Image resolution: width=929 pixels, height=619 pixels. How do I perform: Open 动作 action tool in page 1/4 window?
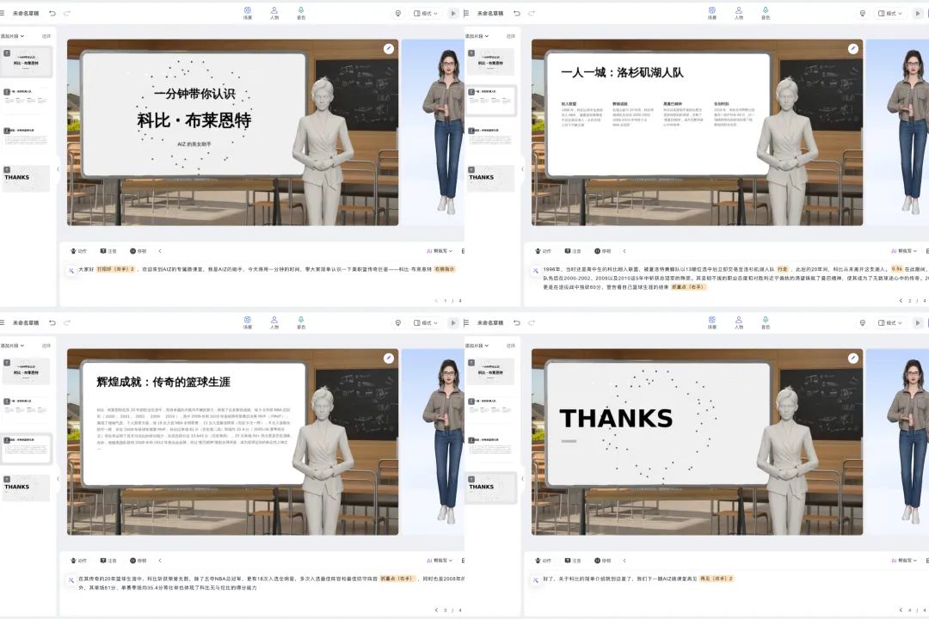79,251
